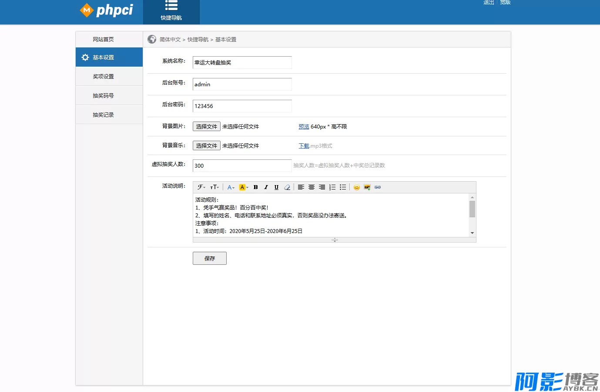Click the 预览 background image link
600x392 pixels.
tap(304, 127)
